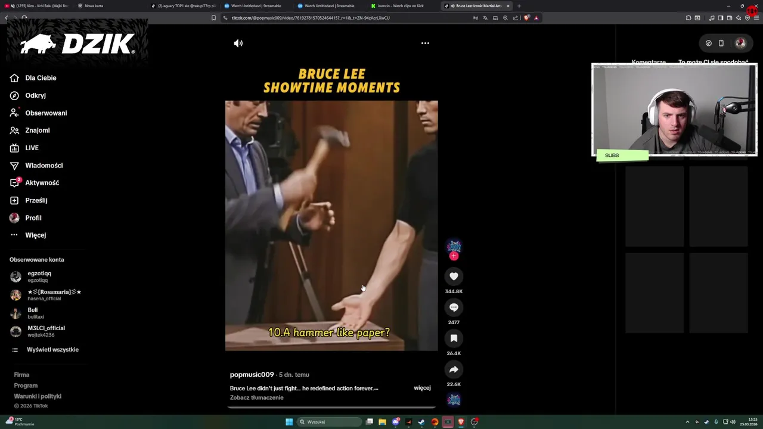Image resolution: width=763 pixels, height=429 pixels.
Task: Click the round icon beside phone icon
Action: [708, 43]
